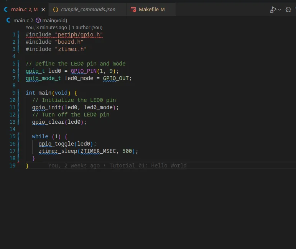Open the gear settings icon in editor toolbar
The image size is (296, 249).
288,10
